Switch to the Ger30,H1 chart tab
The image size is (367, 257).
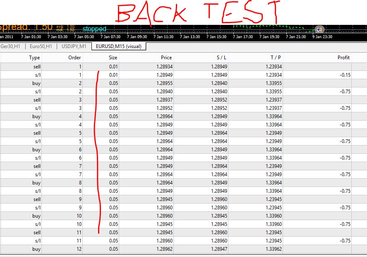(10, 46)
